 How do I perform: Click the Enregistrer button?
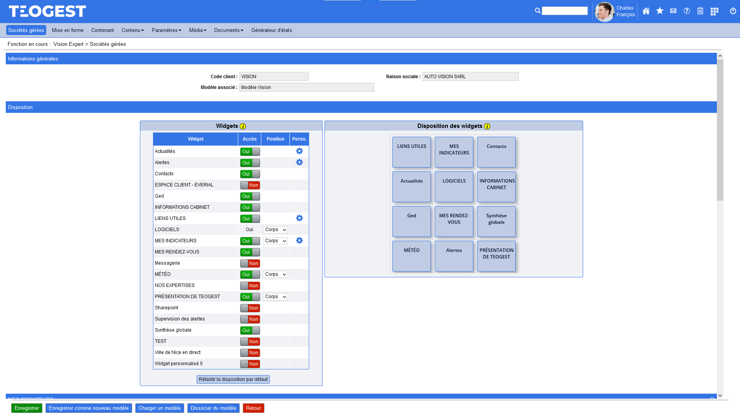[27, 408]
